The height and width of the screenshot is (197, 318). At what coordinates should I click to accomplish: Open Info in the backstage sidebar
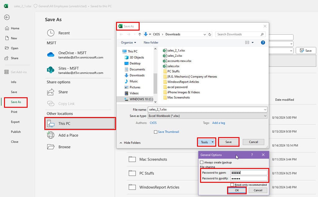pyautogui.click(x=14, y=82)
